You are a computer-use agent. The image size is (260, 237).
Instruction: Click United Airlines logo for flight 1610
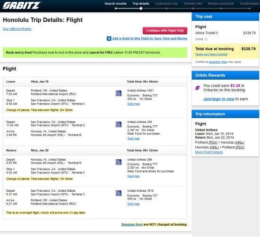tap(119, 193)
